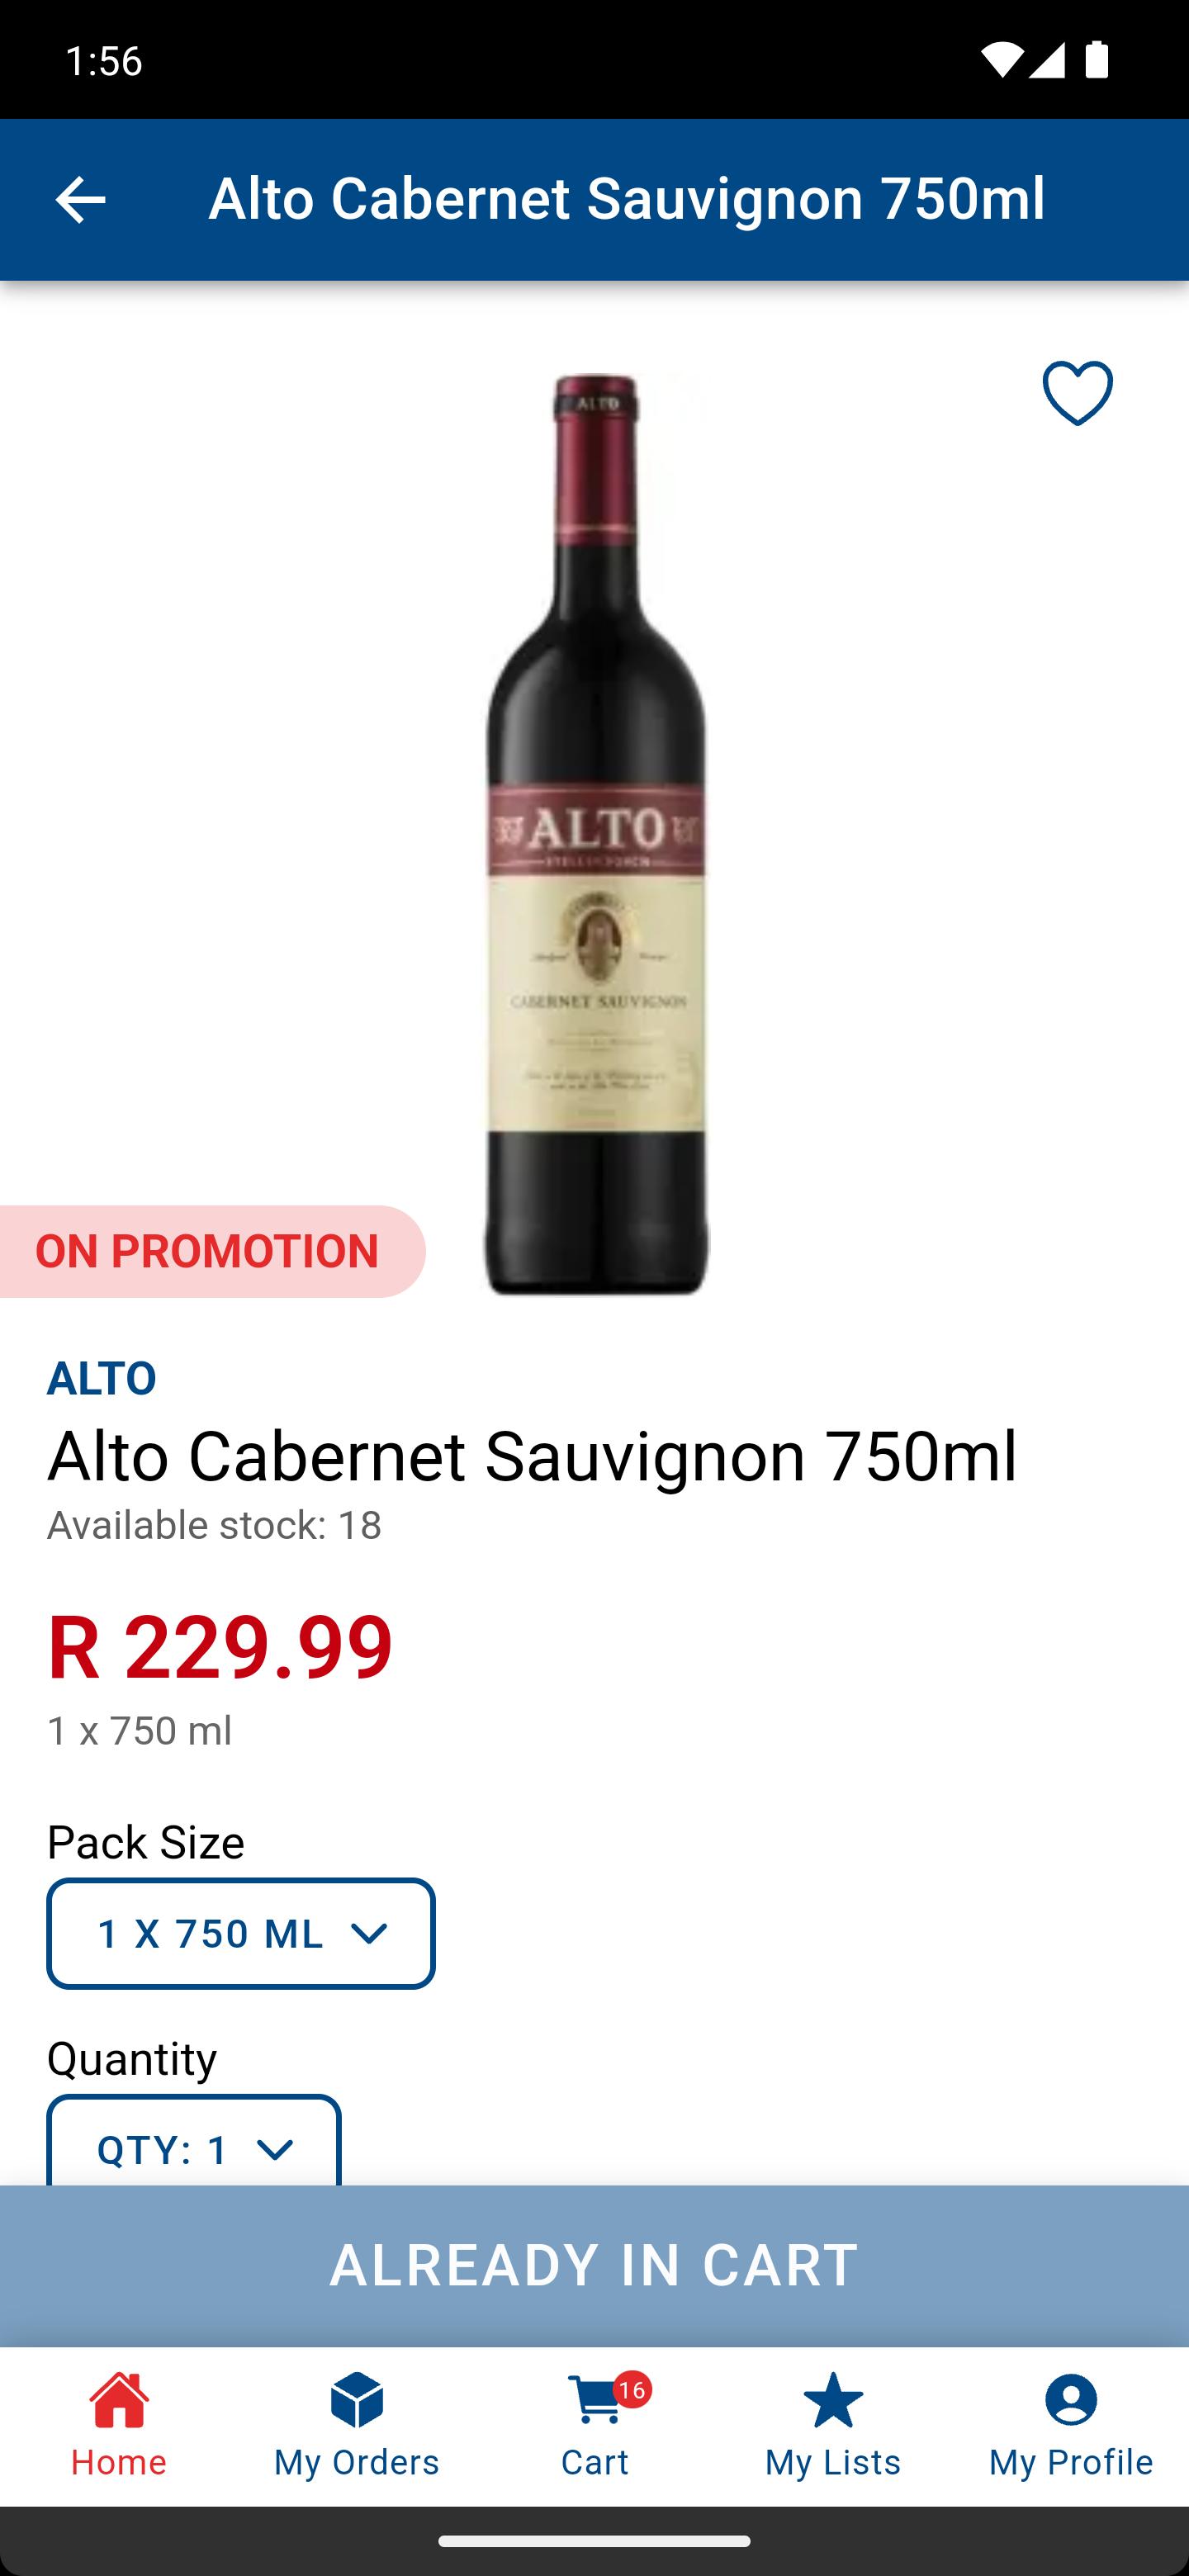The height and width of the screenshot is (2576, 1189).
Task: Tap the battery status icon
Action: (1096, 60)
